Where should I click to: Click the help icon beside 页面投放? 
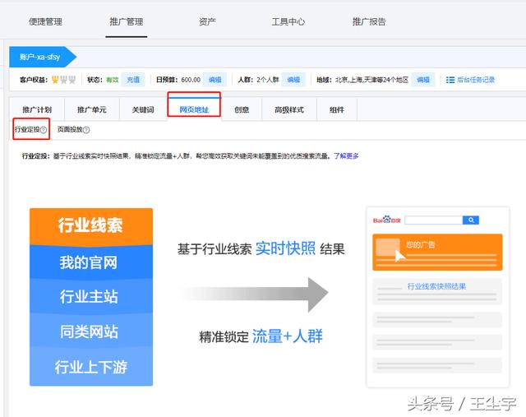(86, 130)
